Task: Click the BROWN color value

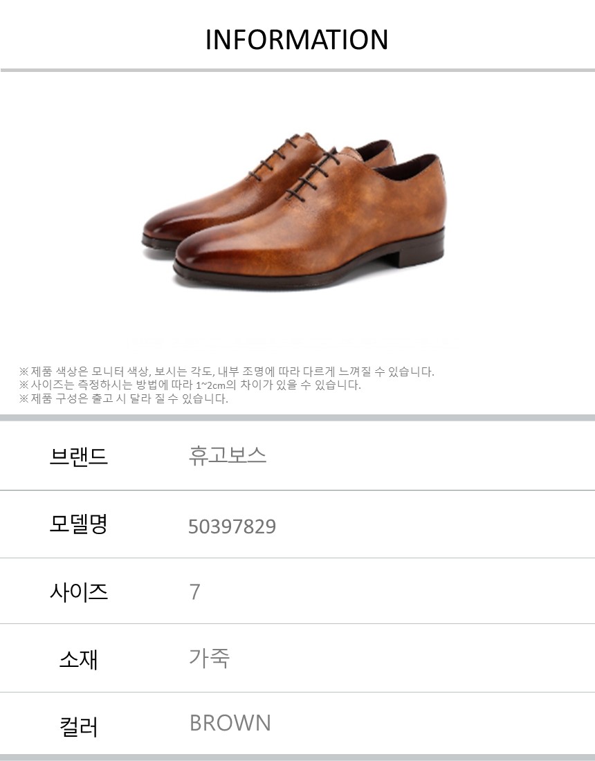Action: pos(230,723)
